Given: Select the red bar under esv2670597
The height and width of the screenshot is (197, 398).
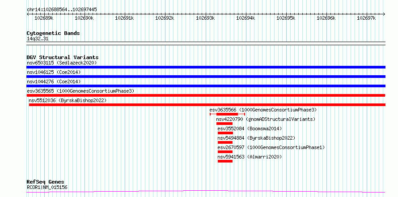Looking at the screenshot, I should click(x=225, y=152).
